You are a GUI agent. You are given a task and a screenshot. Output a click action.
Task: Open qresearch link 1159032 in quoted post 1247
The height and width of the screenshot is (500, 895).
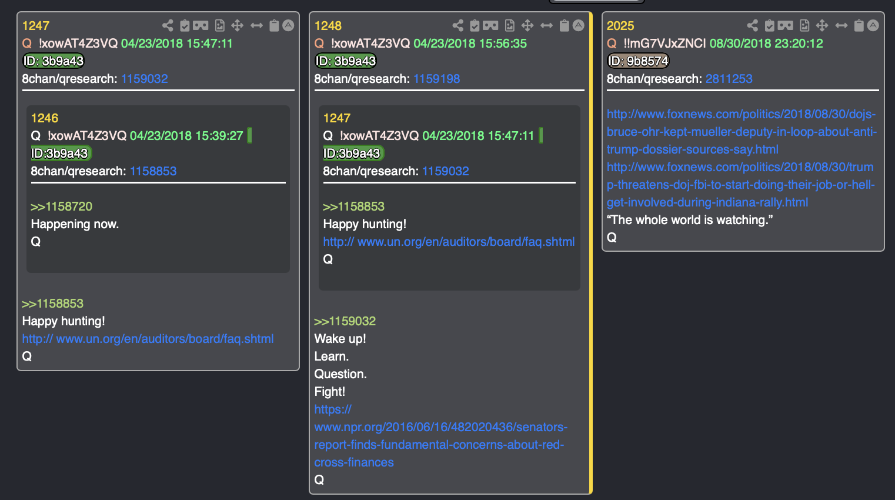click(x=446, y=171)
